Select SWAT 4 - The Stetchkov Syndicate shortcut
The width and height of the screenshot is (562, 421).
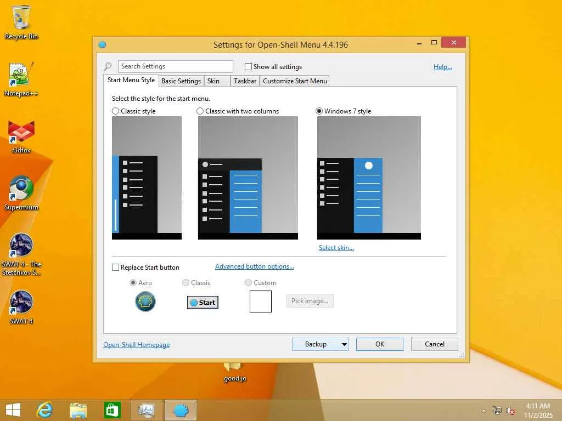click(x=21, y=254)
